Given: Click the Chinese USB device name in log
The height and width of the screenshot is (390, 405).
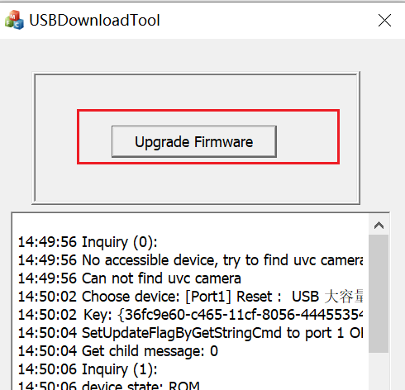Looking at the screenshot, I should pyautogui.click(x=344, y=297).
